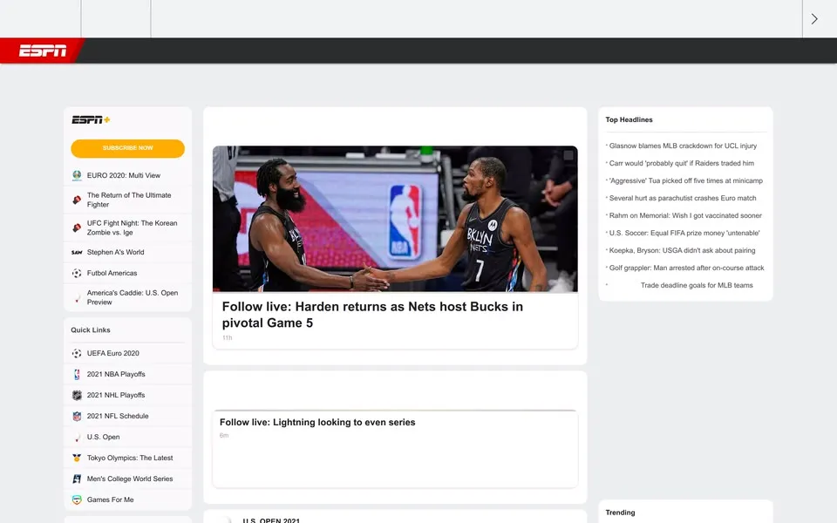Open UFC Fight Night: Korean Zombie vs. Ige
The height and width of the screenshot is (523, 837).
point(132,228)
